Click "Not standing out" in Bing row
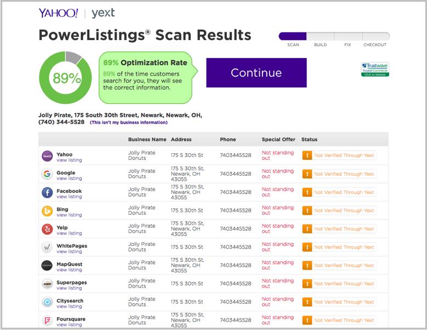 pyautogui.click(x=278, y=210)
